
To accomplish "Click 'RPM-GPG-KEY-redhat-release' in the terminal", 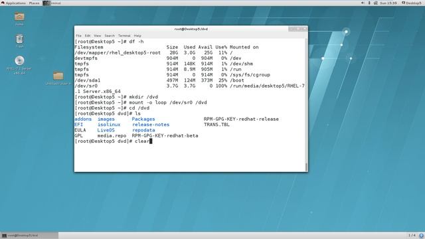I will coord(241,119).
